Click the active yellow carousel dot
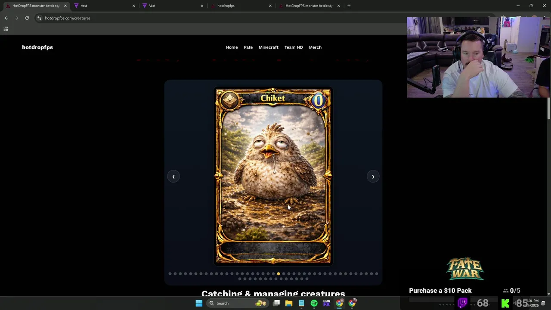The width and height of the screenshot is (551, 310). [x=279, y=274]
